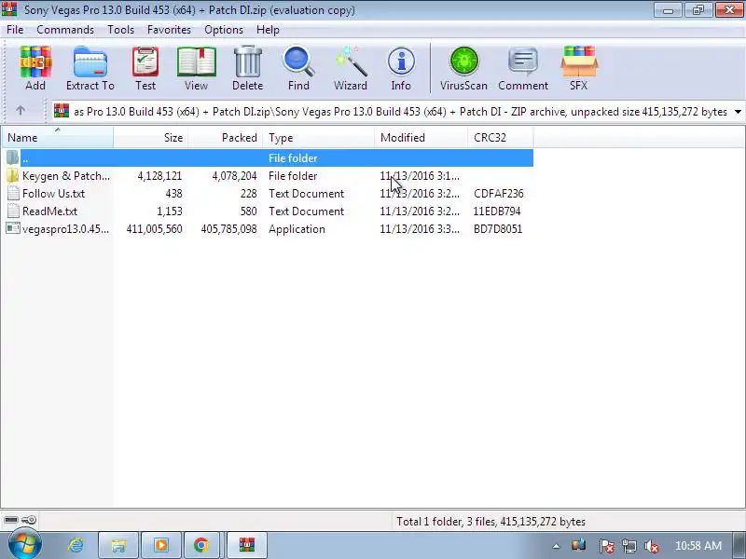Open the Windows Start menu
Image resolution: width=746 pixels, height=559 pixels.
(x=25, y=545)
